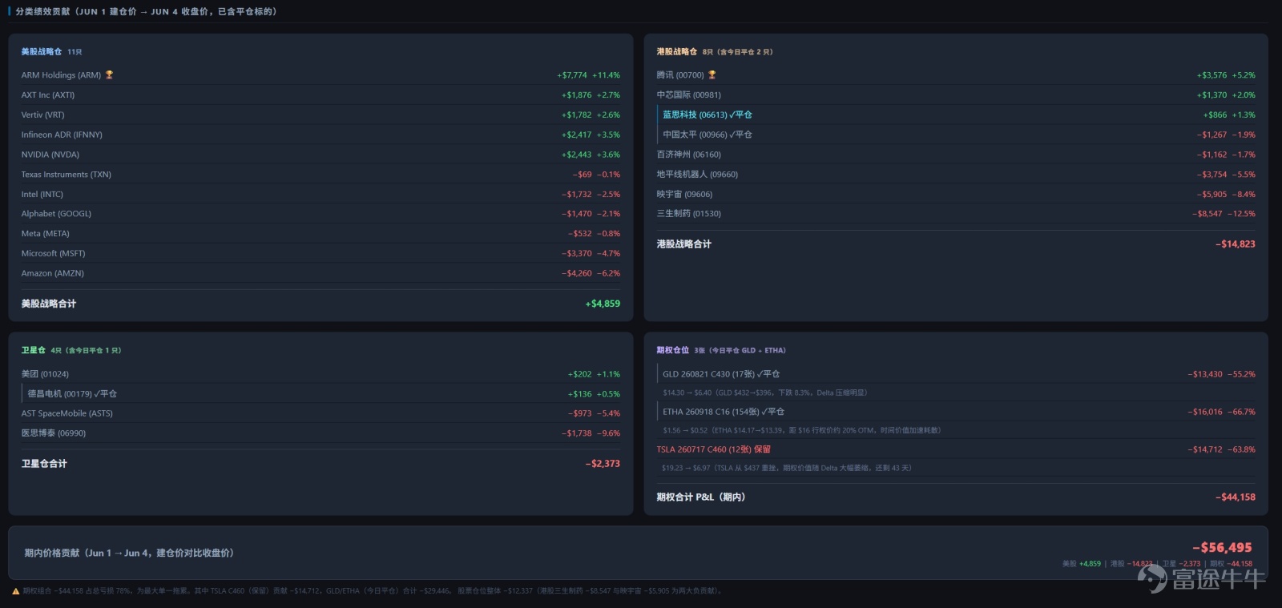Click the 期内价格贡献 summary label

tap(129, 553)
